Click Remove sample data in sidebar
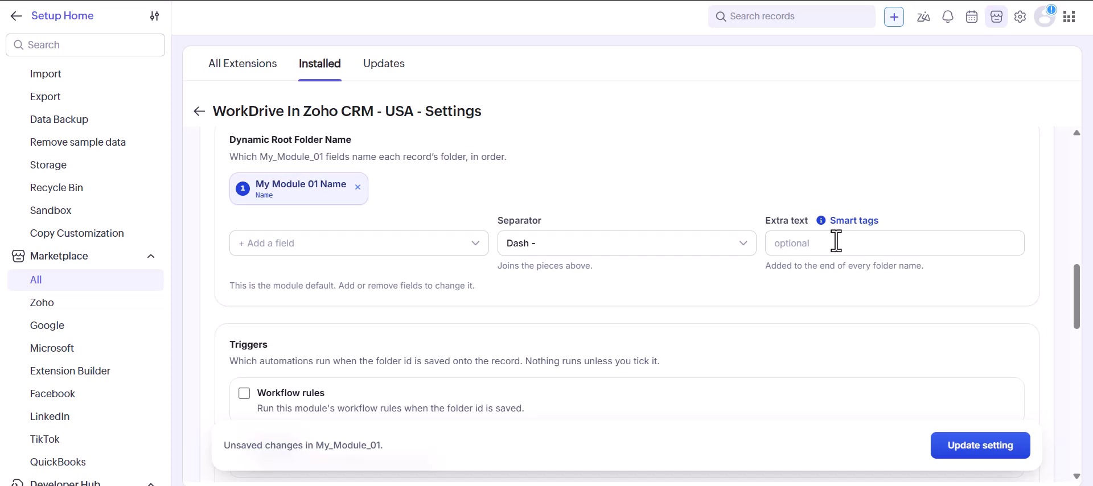 [x=78, y=142]
